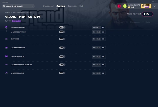The image size is (158, 107).
Task: Switch to the Games tab
Action: 61,6
